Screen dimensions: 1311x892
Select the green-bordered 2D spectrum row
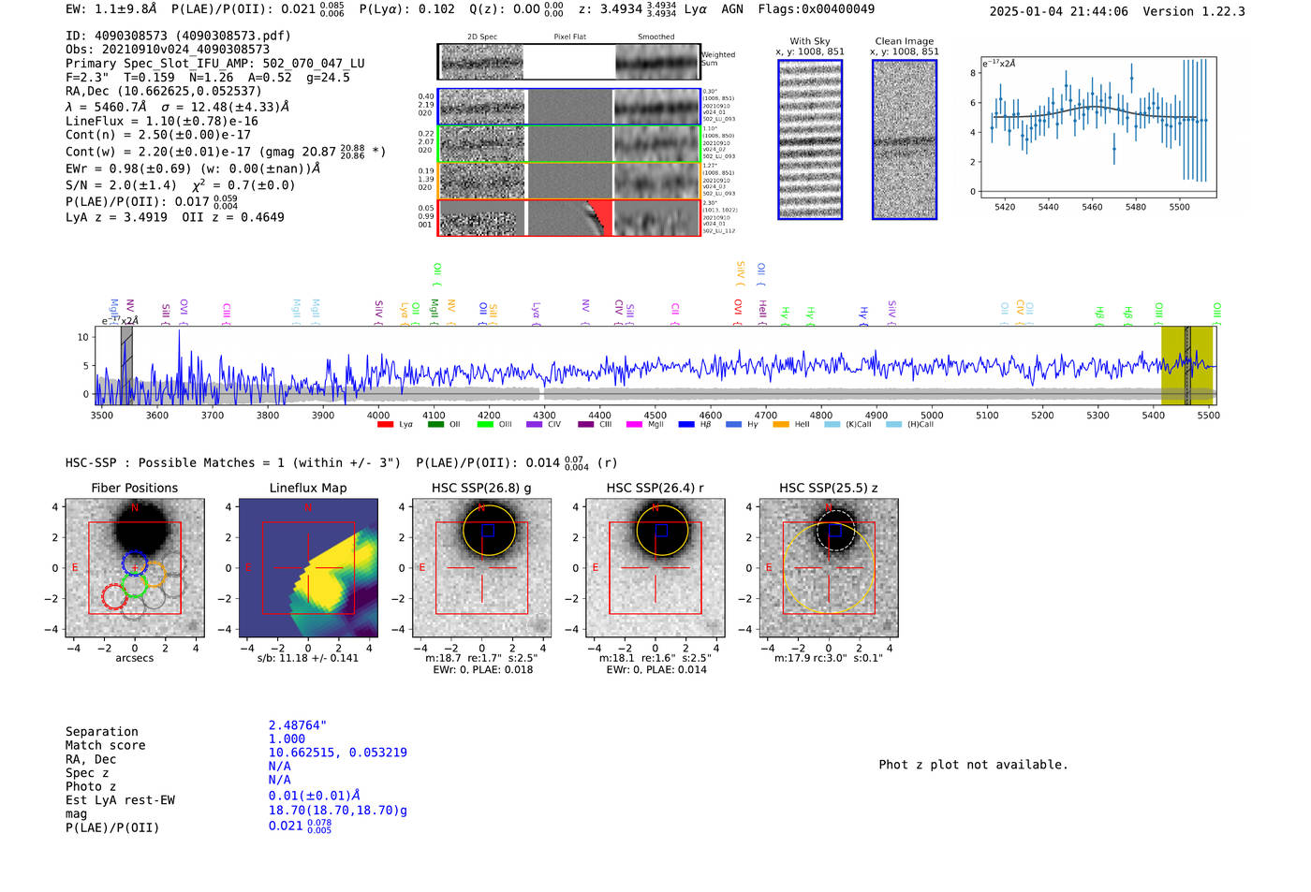[x=569, y=144]
